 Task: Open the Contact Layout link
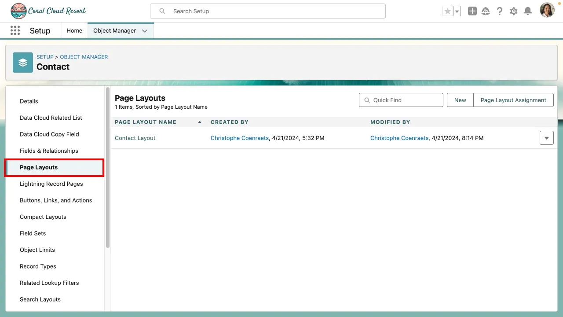(135, 138)
